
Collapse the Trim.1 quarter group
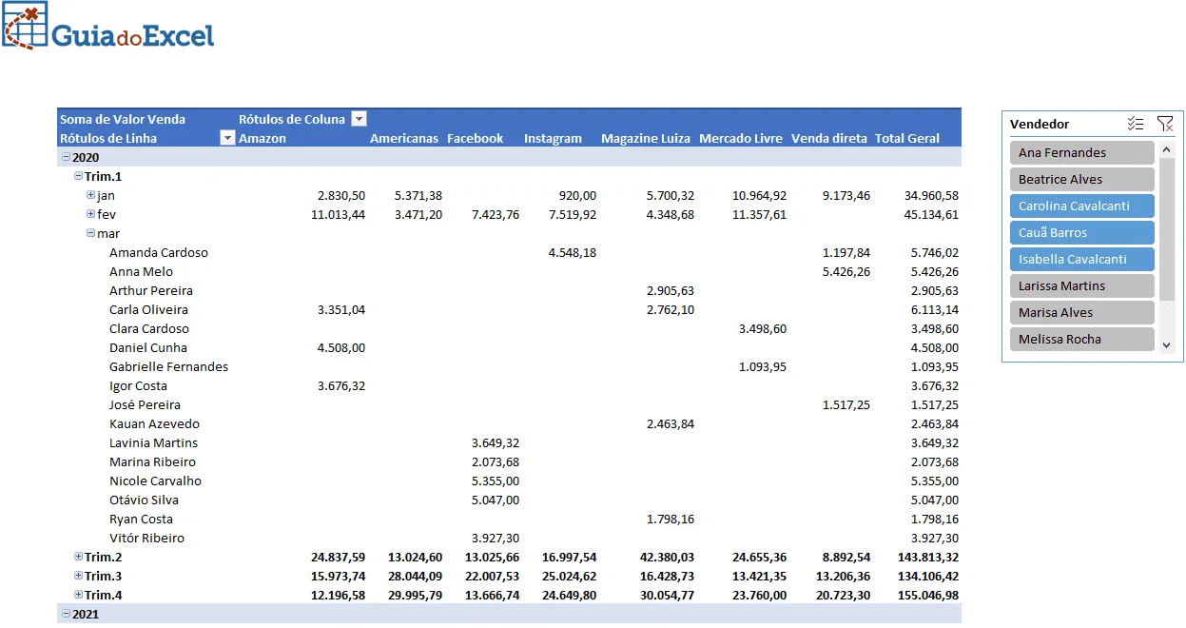pyautogui.click(x=78, y=176)
